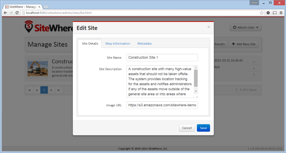Open the browser extension gear icon
Viewport: 286px width, 153px height.
268,13
